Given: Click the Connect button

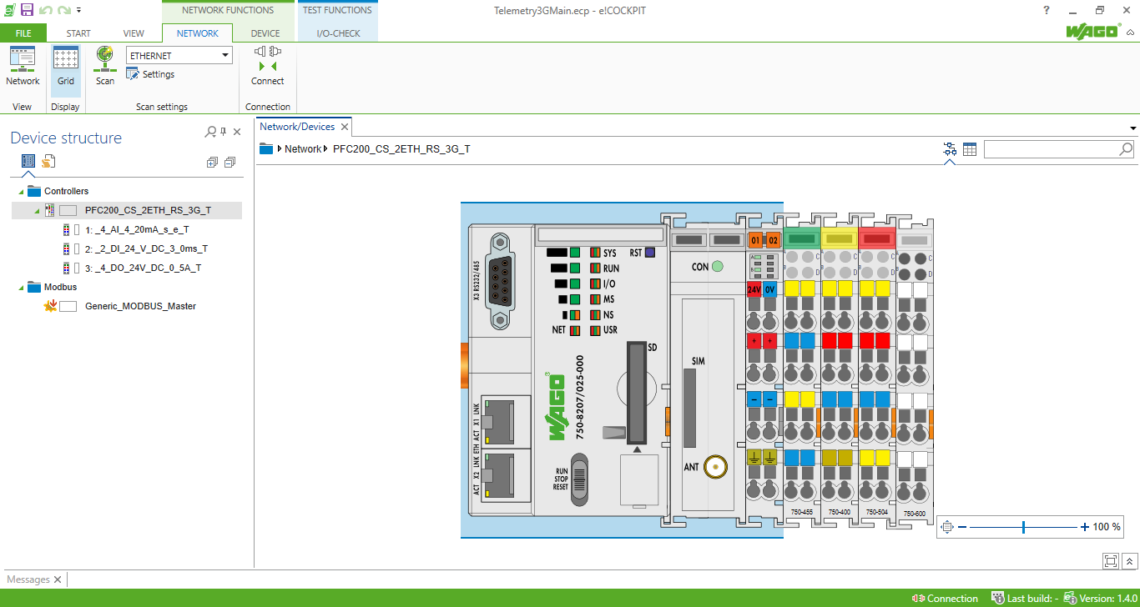Looking at the screenshot, I should click(268, 67).
